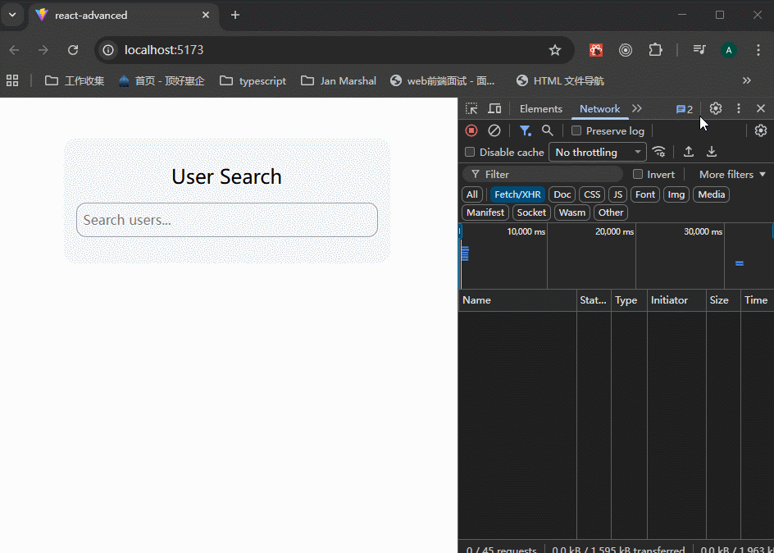Clear the network log
774x553 pixels.
pos(494,130)
